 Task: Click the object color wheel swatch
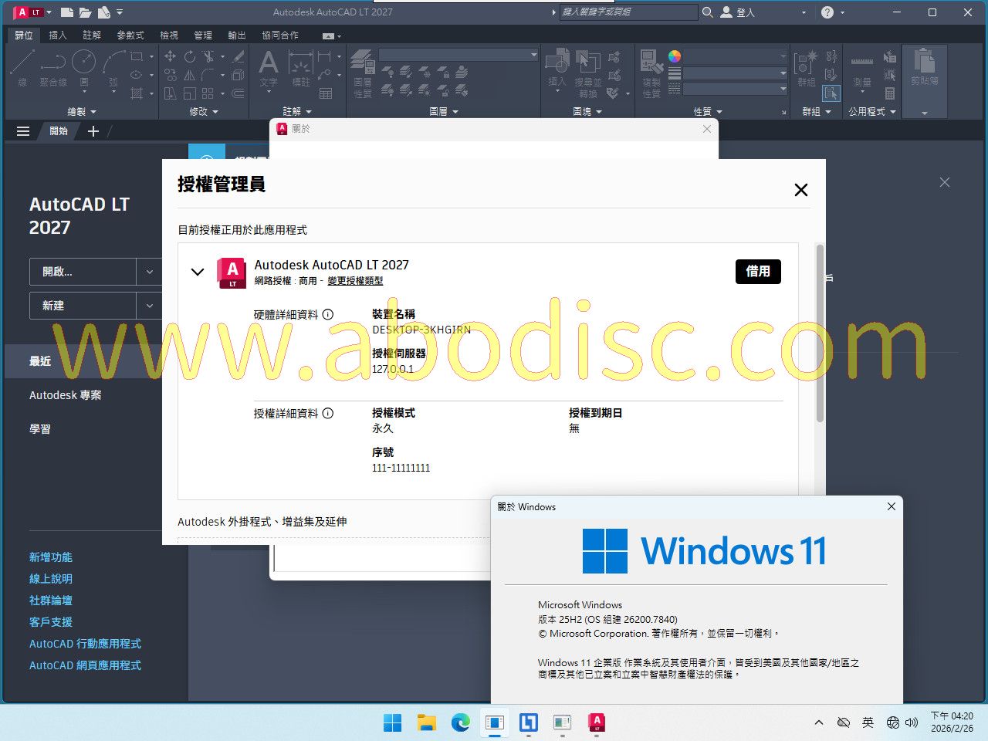[675, 56]
